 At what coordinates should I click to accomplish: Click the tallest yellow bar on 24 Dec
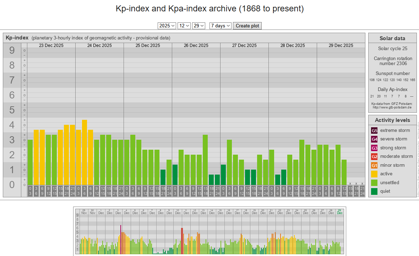tap(85, 153)
